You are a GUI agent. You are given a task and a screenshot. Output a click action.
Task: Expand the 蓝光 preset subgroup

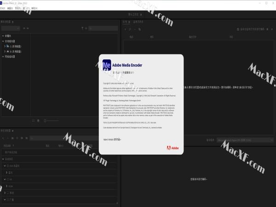(6, 172)
